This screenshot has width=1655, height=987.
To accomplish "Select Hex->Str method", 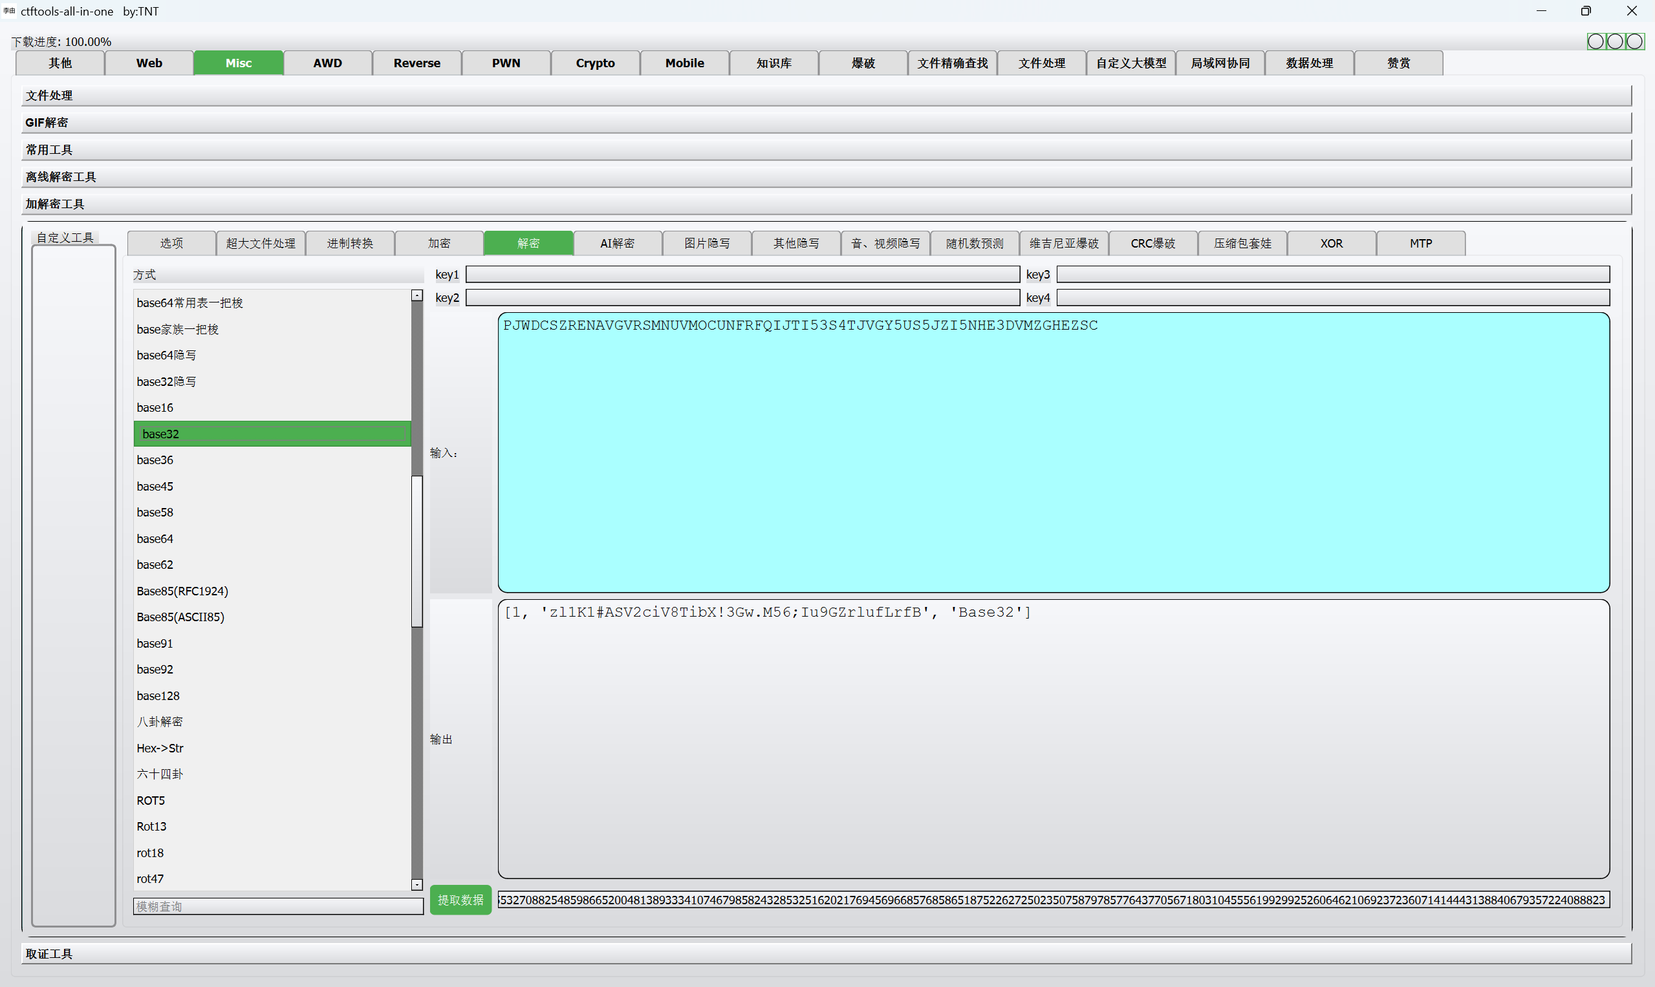I will click(272, 748).
